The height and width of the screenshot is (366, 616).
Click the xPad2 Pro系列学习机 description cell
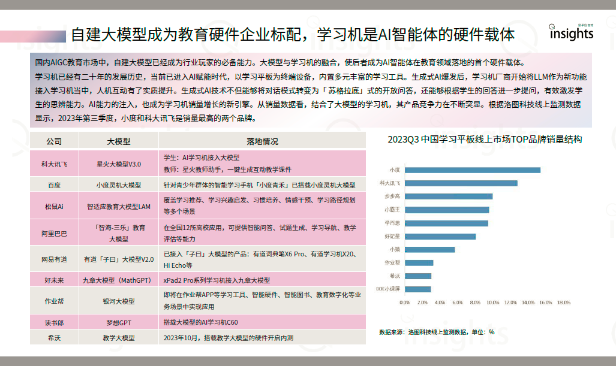pos(263,280)
